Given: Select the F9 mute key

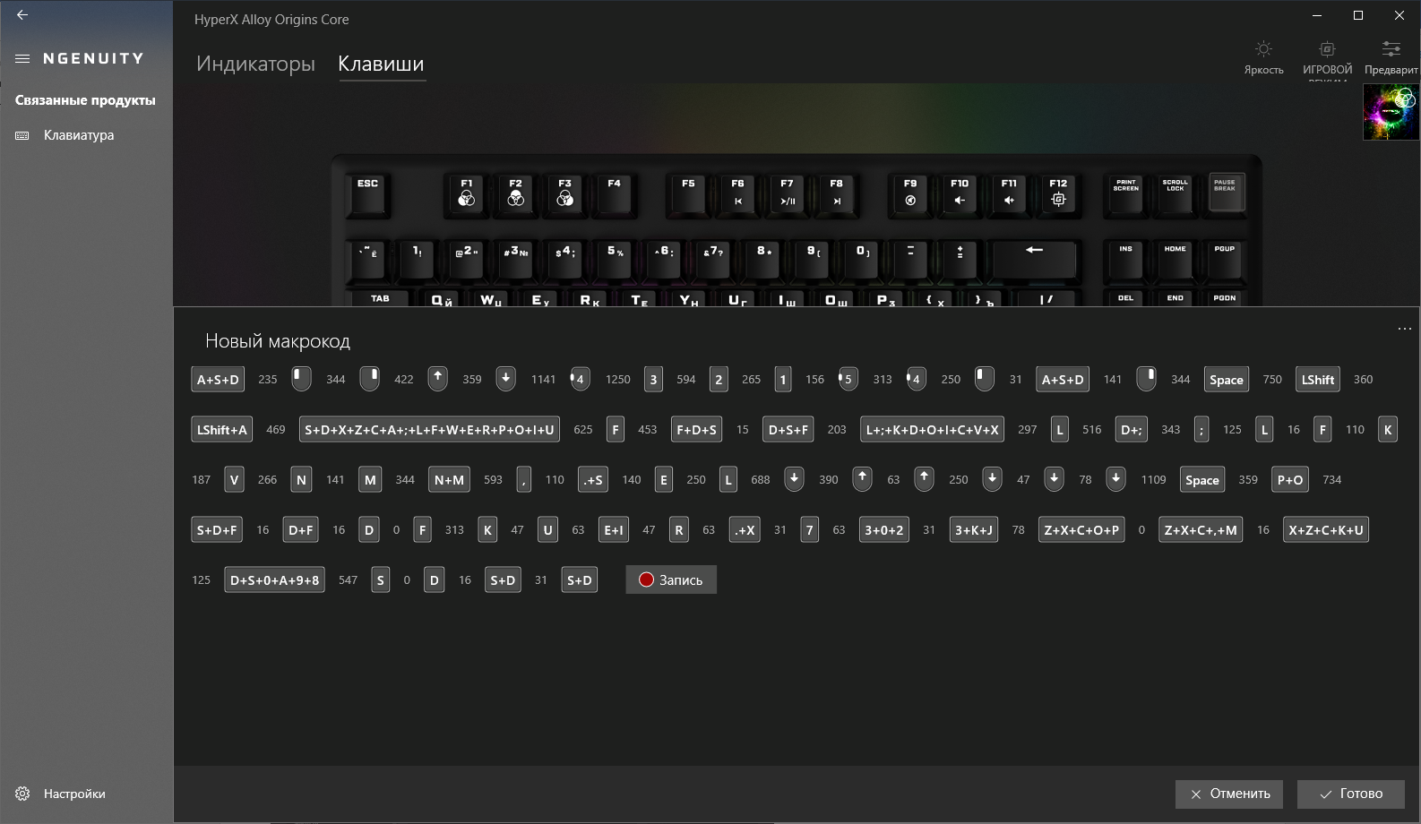Looking at the screenshot, I should pyautogui.click(x=910, y=193).
